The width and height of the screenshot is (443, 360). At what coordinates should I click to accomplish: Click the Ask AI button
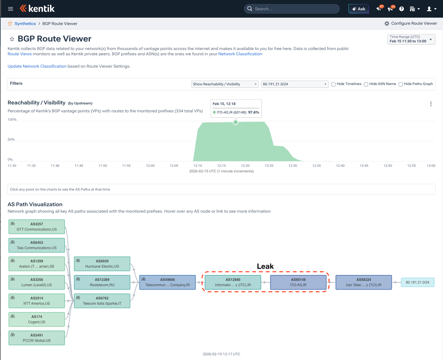click(x=358, y=9)
